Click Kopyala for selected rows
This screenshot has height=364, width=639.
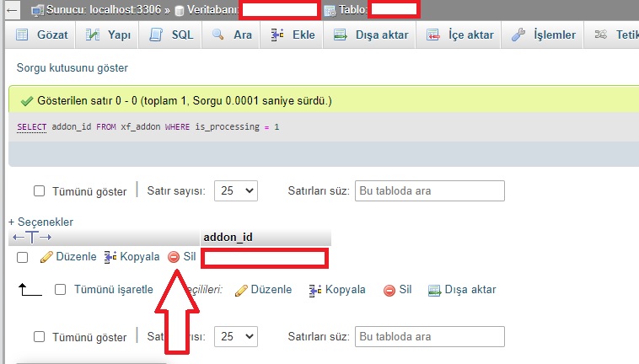(x=337, y=290)
